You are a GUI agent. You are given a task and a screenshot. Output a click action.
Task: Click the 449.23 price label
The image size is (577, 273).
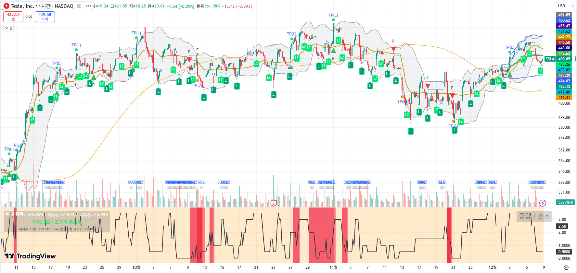(x=564, y=37)
